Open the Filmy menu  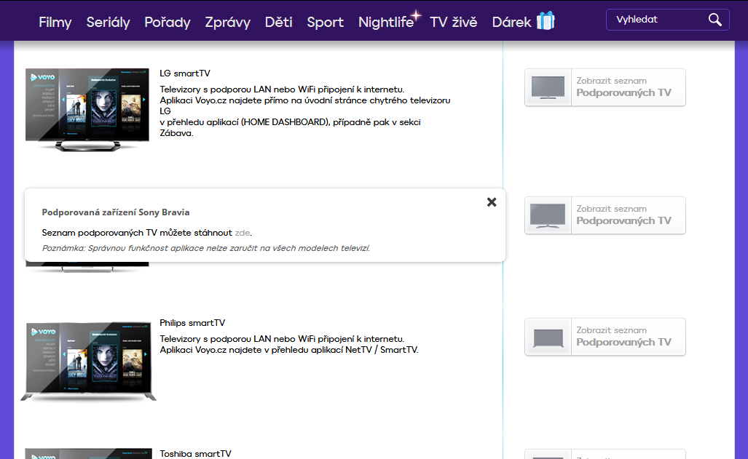coord(55,23)
